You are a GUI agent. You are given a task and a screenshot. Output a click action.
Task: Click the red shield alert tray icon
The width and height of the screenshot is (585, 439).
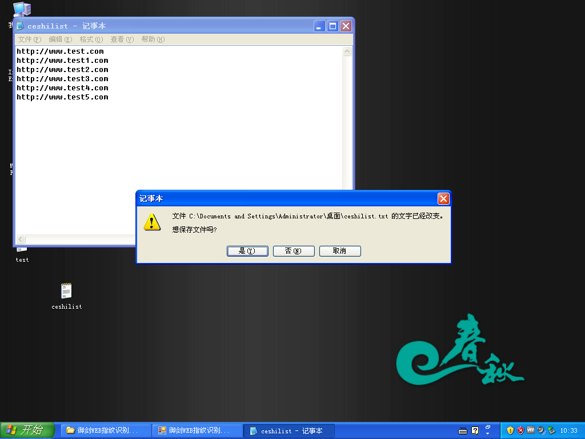tap(520, 430)
